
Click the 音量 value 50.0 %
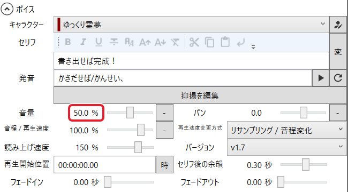pyautogui.click(x=86, y=113)
